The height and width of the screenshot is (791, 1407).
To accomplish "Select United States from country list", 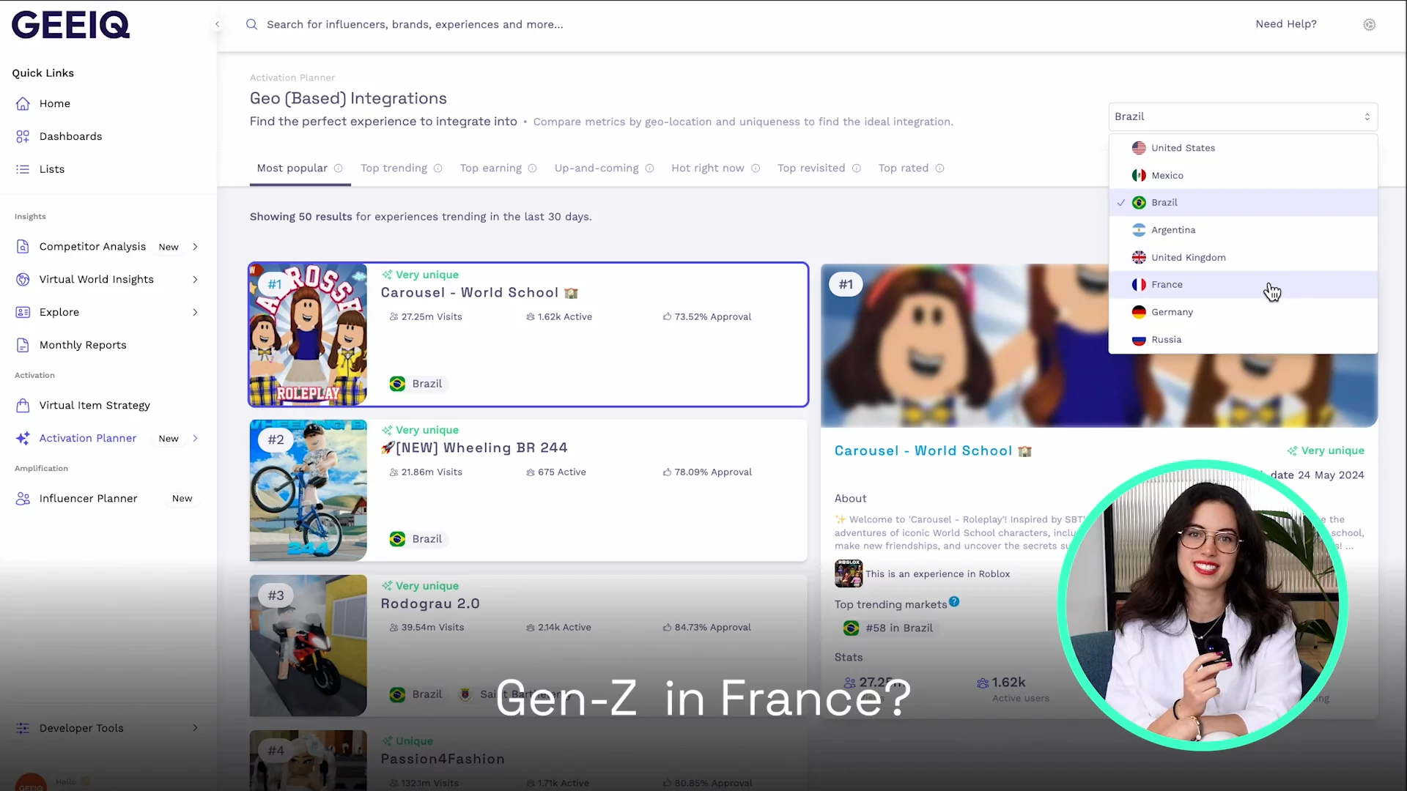I will click(x=1243, y=148).
